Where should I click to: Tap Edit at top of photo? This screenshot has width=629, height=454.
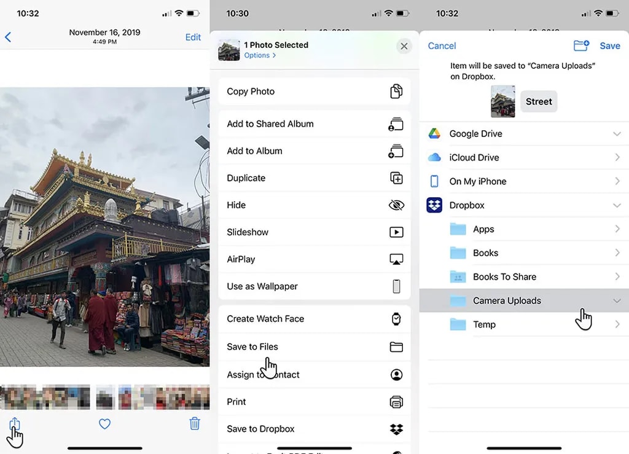(x=193, y=37)
